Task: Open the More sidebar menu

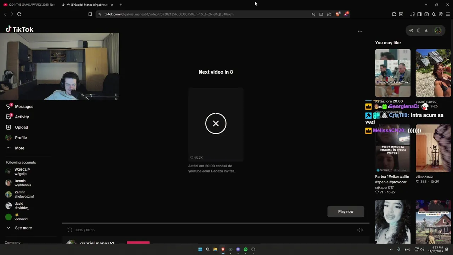Action: tap(15, 148)
